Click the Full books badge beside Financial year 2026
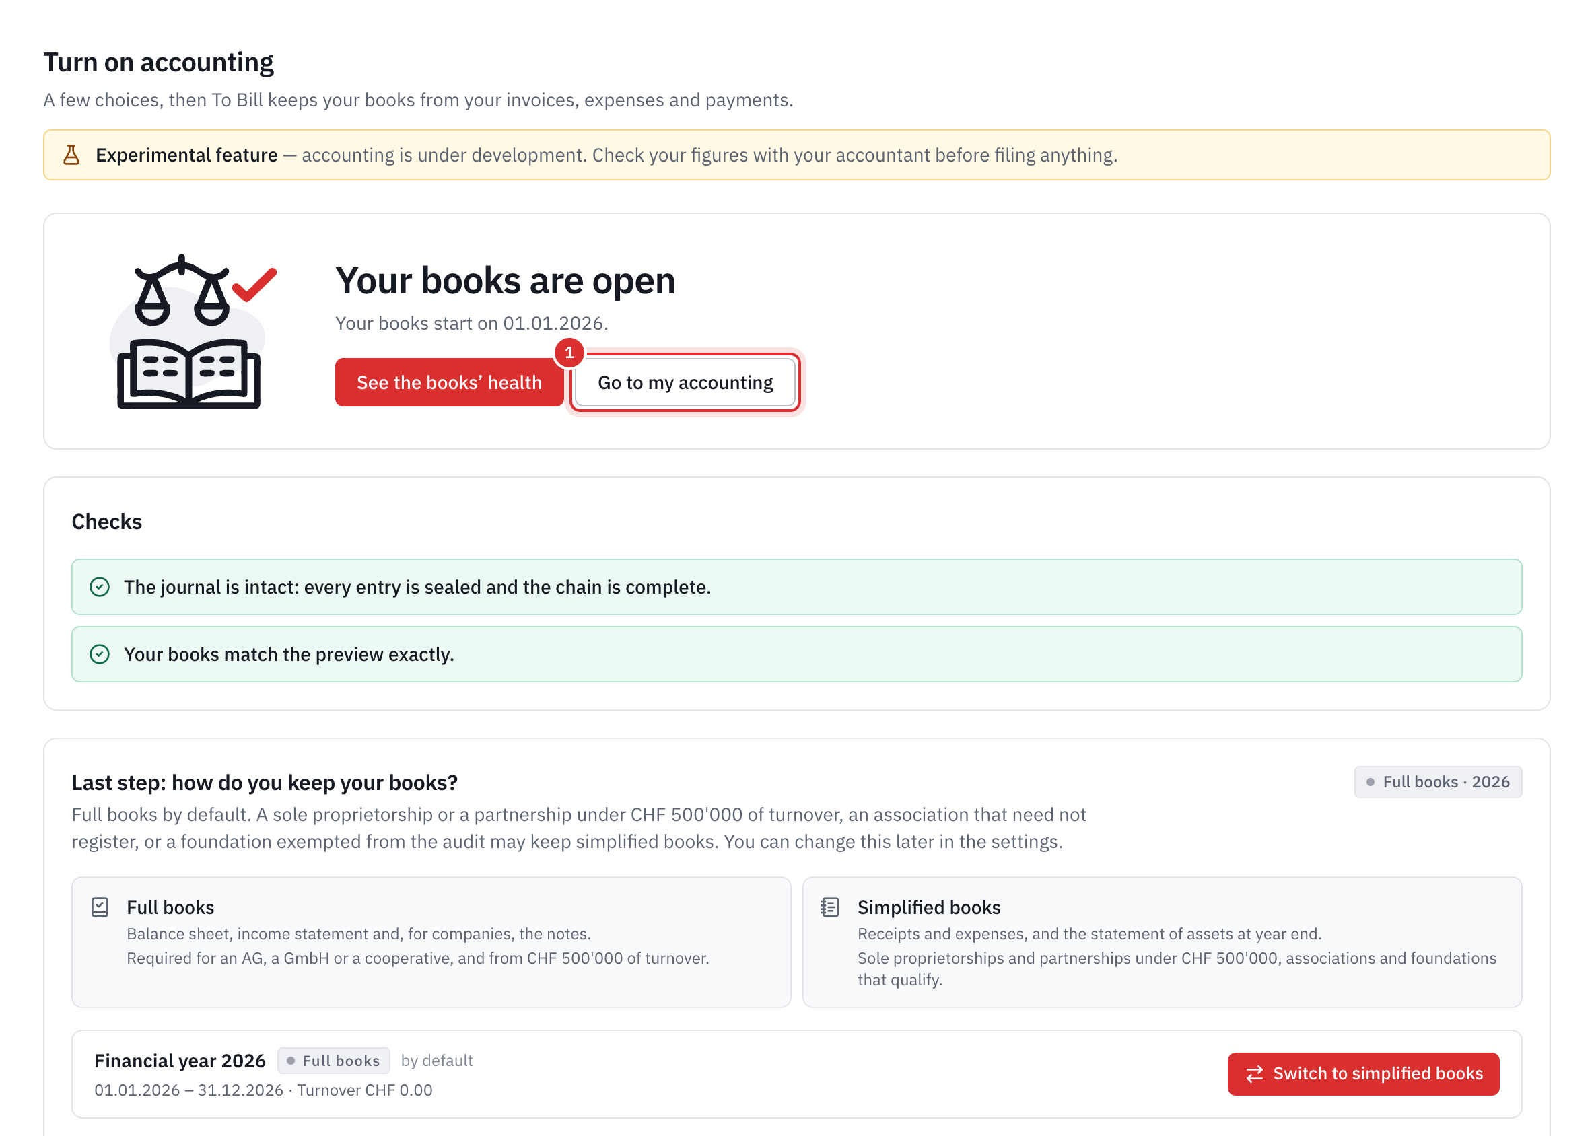 pyautogui.click(x=334, y=1061)
